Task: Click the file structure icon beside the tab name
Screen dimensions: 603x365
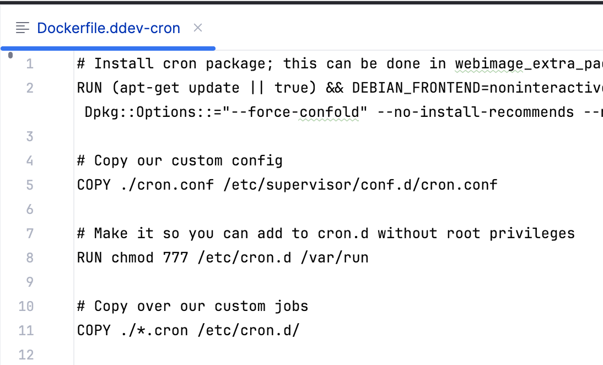Action: [22, 28]
